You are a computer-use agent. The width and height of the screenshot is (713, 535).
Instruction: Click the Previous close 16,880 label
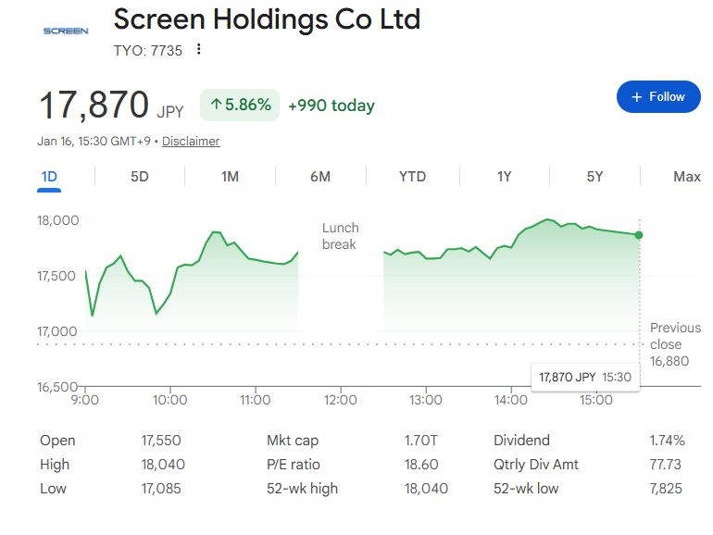[673, 344]
